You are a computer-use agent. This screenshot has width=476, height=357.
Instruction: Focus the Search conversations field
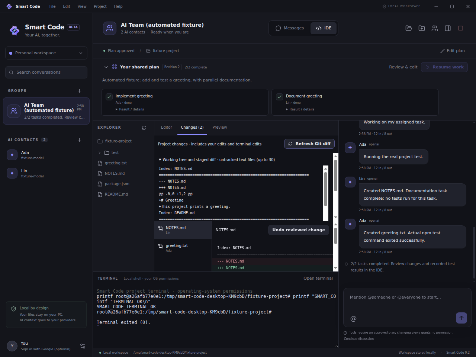click(46, 73)
